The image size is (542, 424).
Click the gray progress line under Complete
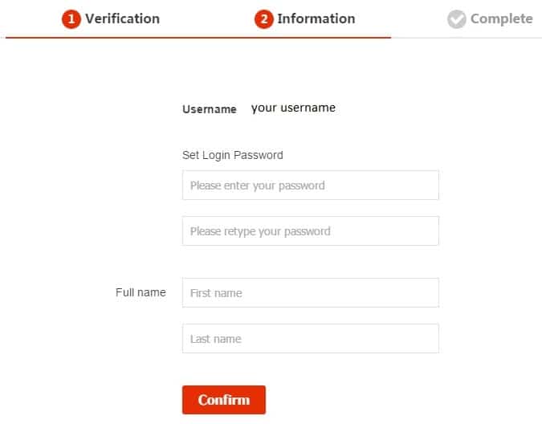click(466, 38)
